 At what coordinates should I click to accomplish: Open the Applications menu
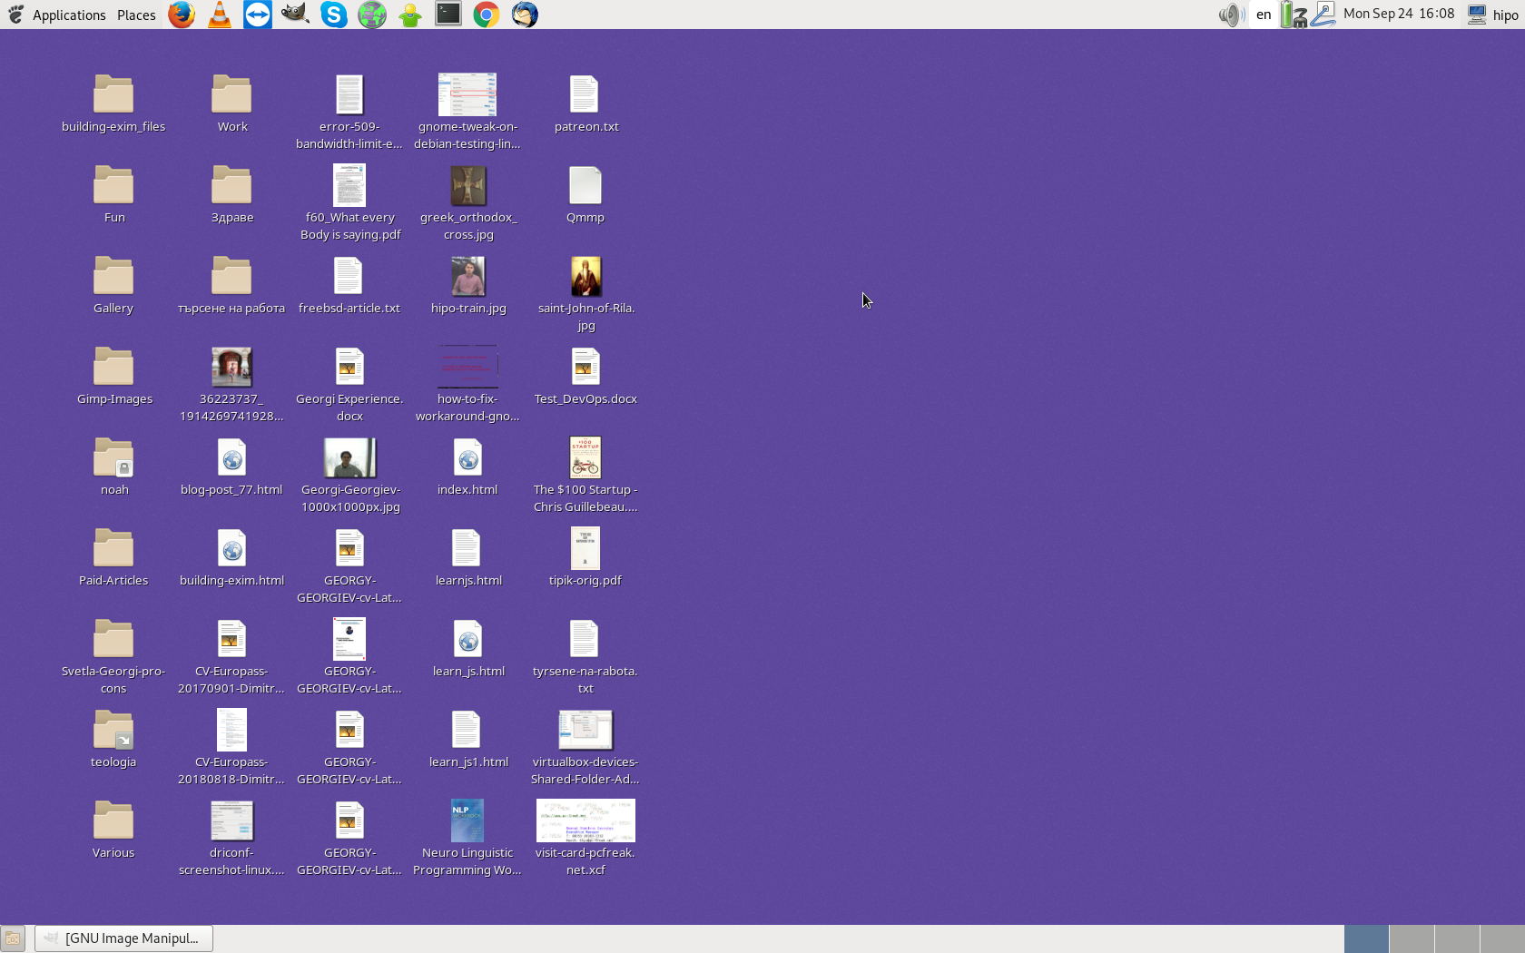coord(69,15)
